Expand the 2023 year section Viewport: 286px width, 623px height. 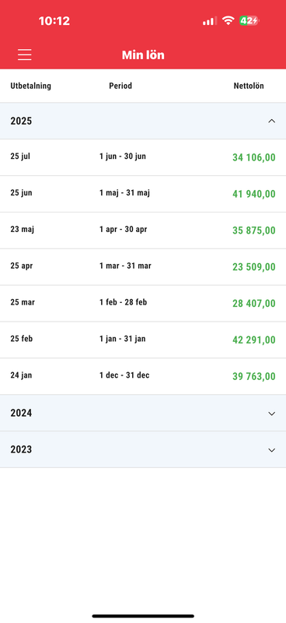143,450
